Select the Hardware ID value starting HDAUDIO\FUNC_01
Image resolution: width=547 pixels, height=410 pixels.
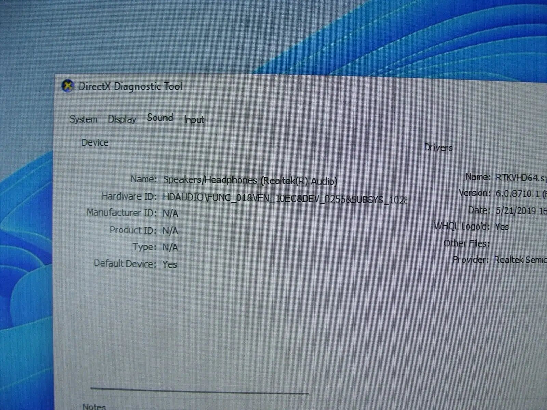pos(285,198)
